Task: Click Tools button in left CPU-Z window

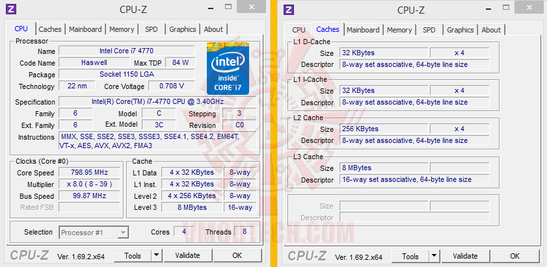Action: pyautogui.click(x=133, y=256)
